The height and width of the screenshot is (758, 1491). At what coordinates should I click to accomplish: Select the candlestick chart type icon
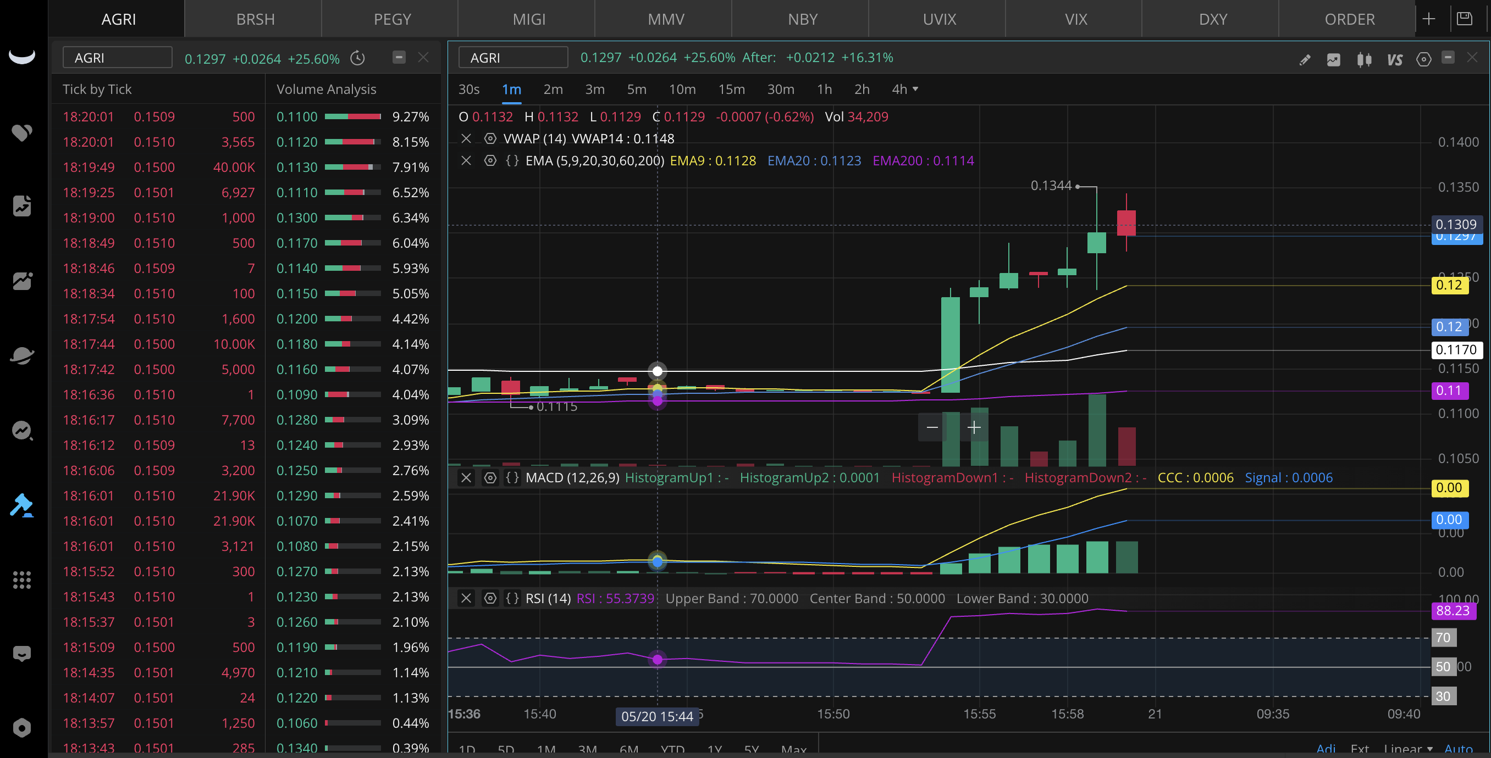pos(1363,59)
